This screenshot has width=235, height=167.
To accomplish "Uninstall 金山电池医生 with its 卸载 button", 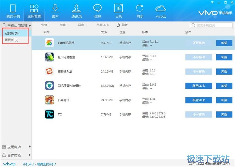I will tap(224, 57).
